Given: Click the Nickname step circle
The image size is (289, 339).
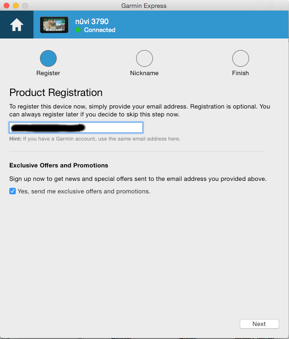Looking at the screenshot, I should [x=144, y=58].
